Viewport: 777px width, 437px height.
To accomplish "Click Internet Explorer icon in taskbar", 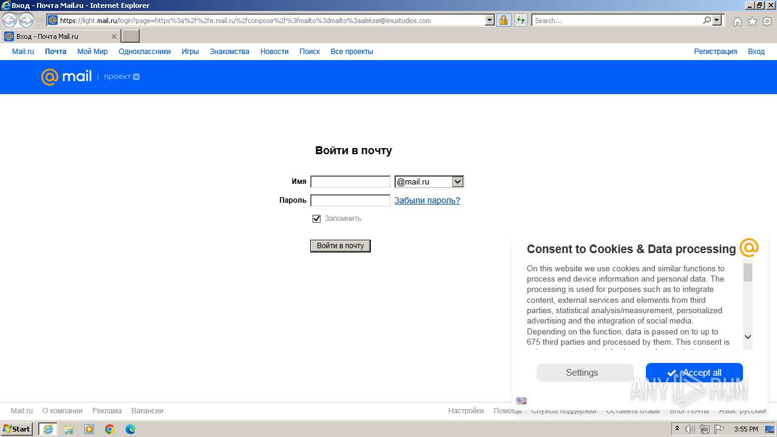I will coord(47,429).
